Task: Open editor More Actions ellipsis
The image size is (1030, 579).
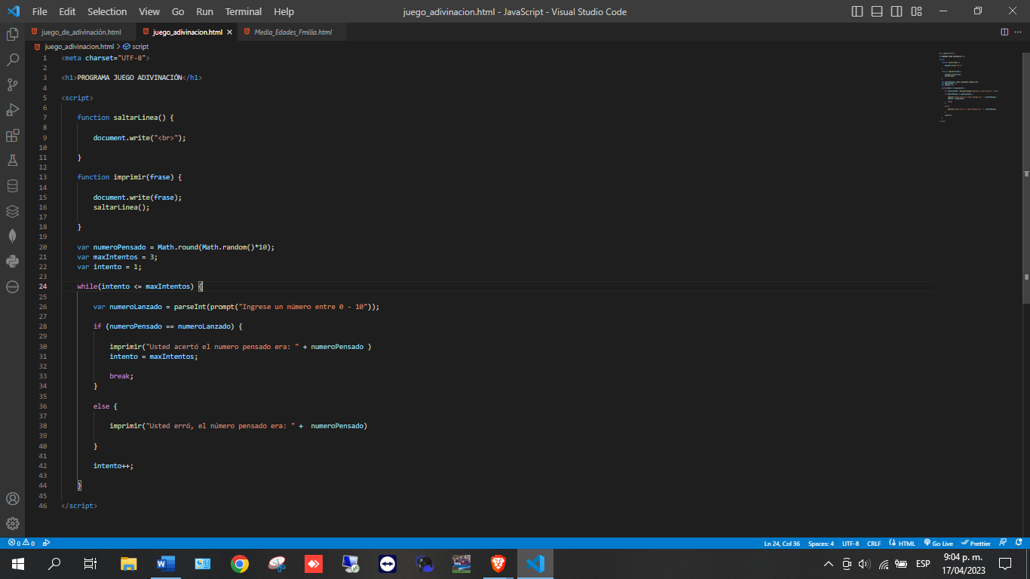Action: coord(1019,32)
